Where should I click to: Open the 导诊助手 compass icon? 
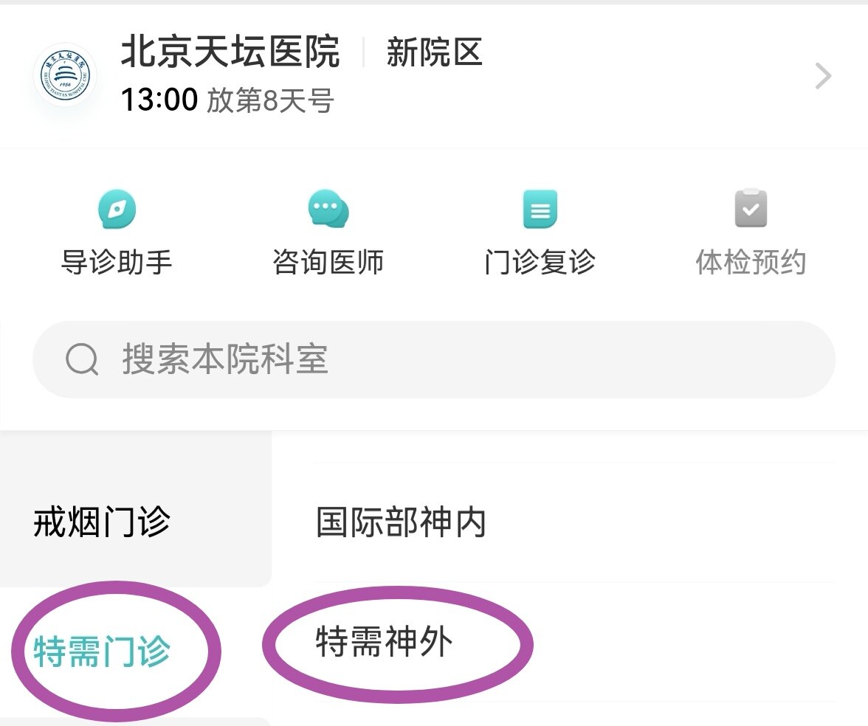117,209
